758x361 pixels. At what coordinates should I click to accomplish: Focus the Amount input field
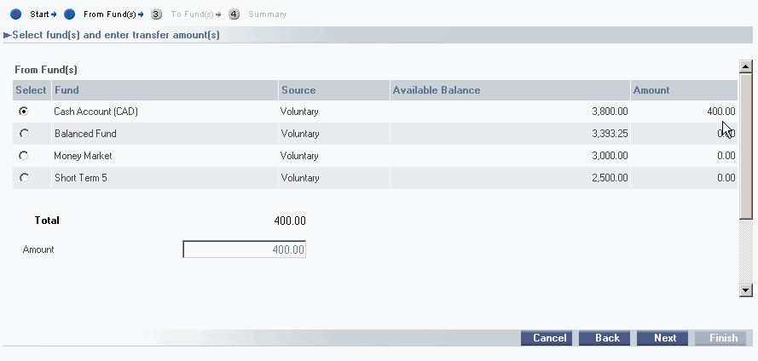[245, 249]
